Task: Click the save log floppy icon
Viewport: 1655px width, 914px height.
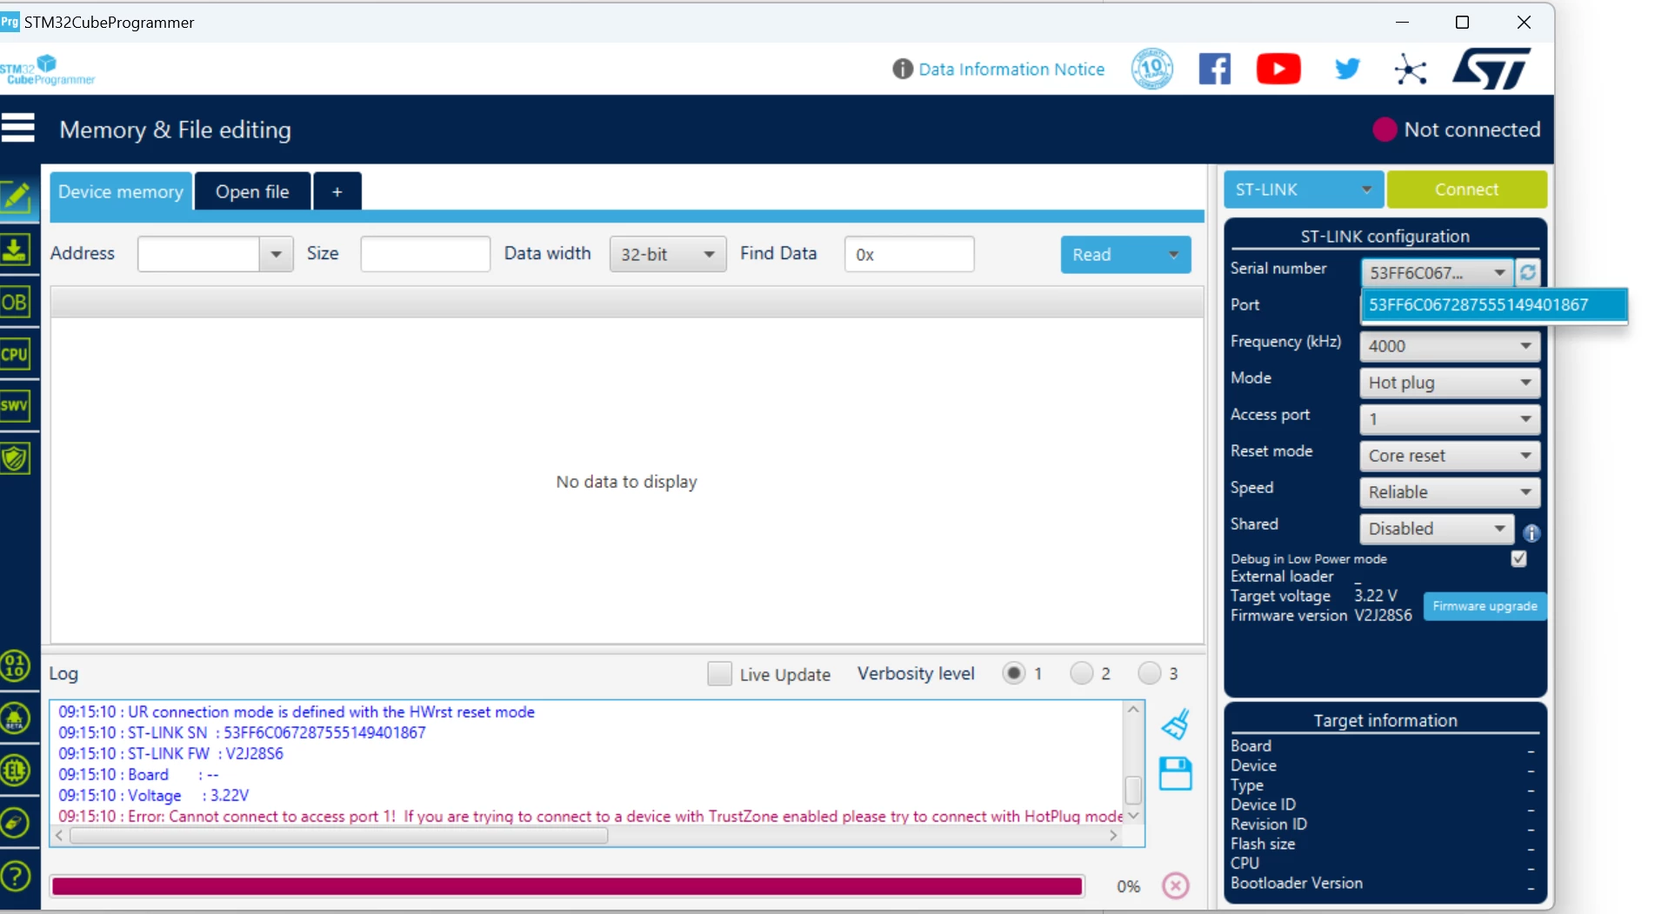Action: pyautogui.click(x=1175, y=773)
